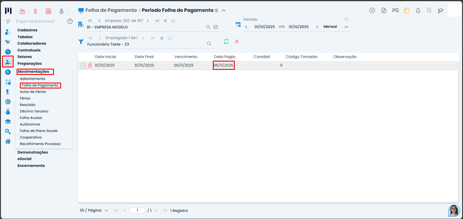Go to previous period arrow
The image size is (463, 219).
point(246,27)
